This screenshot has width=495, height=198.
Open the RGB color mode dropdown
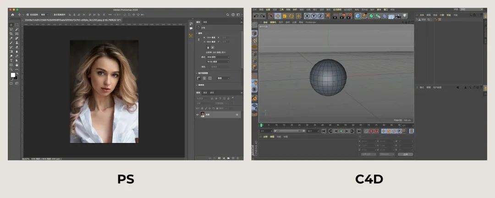pos(218,57)
